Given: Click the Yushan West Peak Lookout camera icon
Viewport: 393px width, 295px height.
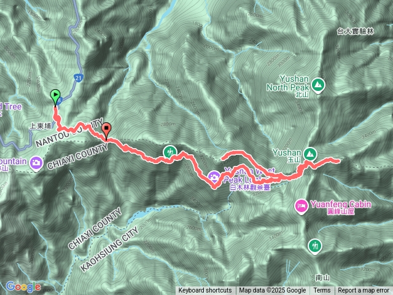Looking at the screenshot, I should (x=214, y=177).
